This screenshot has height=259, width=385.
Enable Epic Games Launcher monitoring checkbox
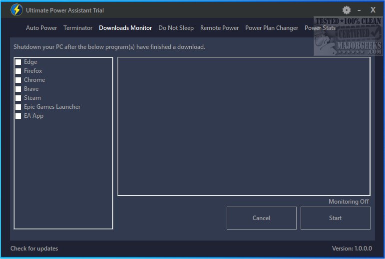[x=18, y=107]
